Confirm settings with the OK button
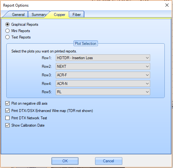173x168 pixels. pos(65,161)
